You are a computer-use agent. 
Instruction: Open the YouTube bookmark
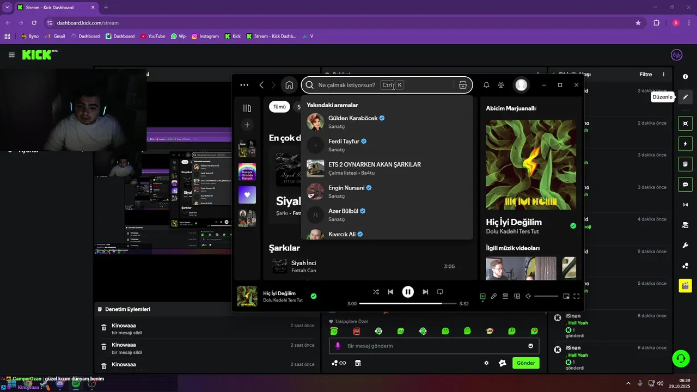click(x=152, y=36)
